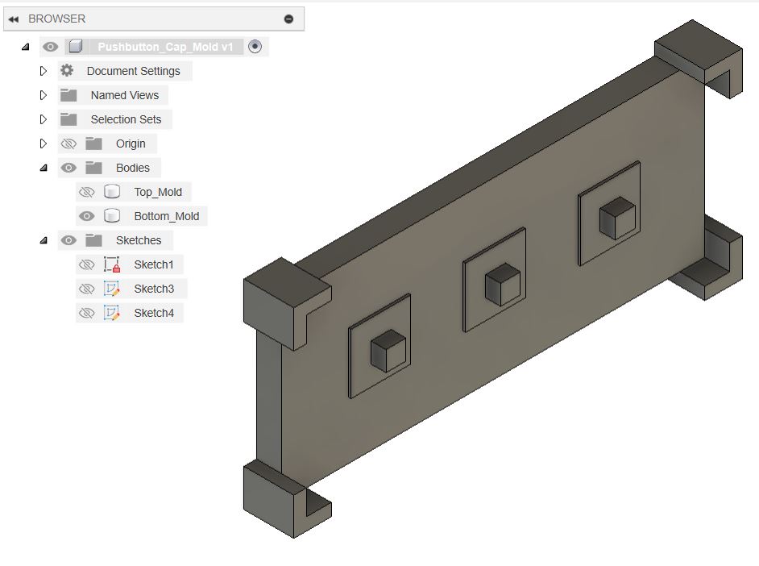Hide the Sketches folder via eye icon
Viewport: 759px width, 566px height.
click(x=68, y=240)
